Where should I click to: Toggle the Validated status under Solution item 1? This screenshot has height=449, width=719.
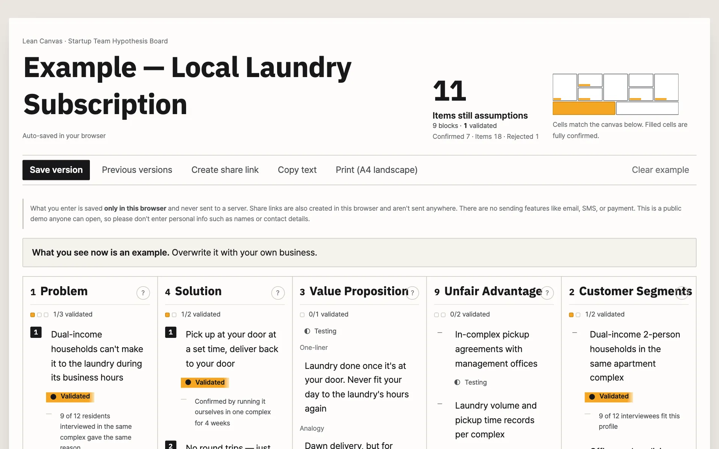click(205, 382)
